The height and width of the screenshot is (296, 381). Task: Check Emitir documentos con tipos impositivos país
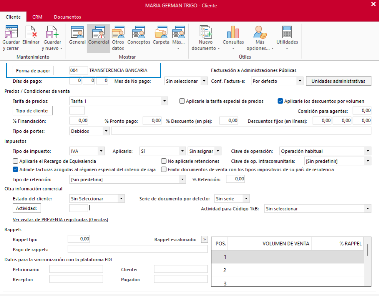pos(164,169)
